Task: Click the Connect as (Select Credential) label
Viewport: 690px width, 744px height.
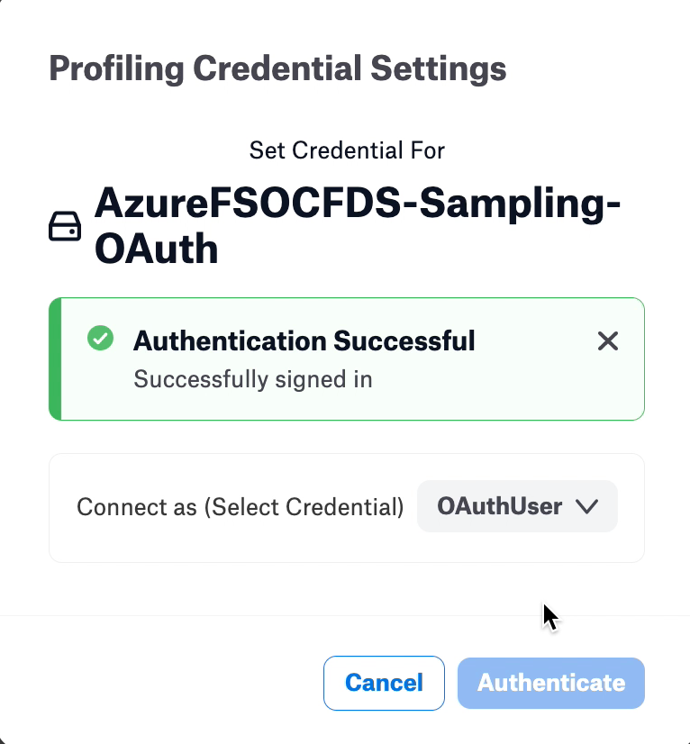Action: coord(241,507)
